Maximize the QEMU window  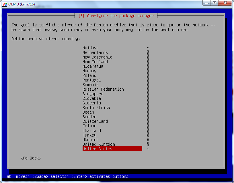[x=214, y=3]
